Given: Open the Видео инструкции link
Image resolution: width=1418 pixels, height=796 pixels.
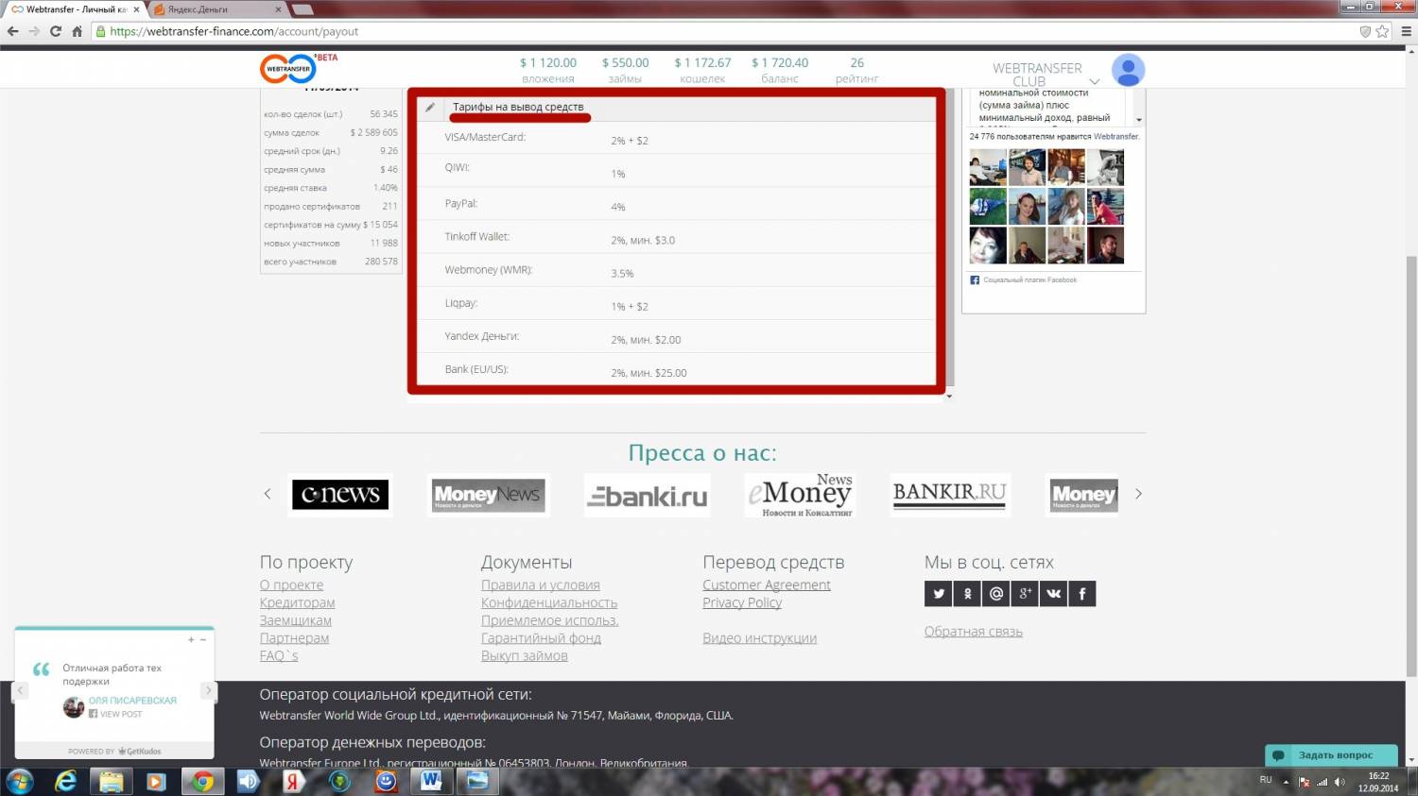Looking at the screenshot, I should [x=759, y=638].
